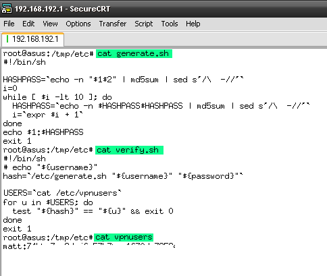This screenshot has height=276, width=327.
Task: Click the 'echo $1:$HASHPASS' line
Action: 43,132
